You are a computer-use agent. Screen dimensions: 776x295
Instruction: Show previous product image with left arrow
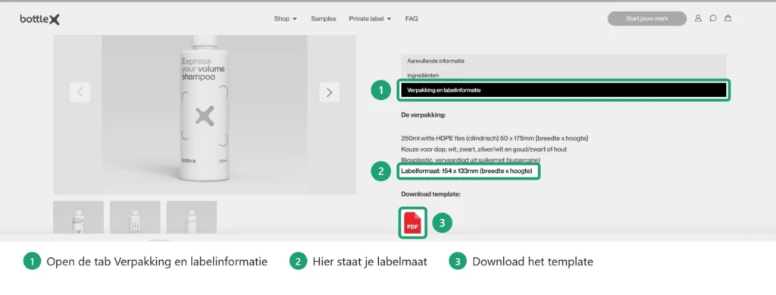tap(80, 92)
